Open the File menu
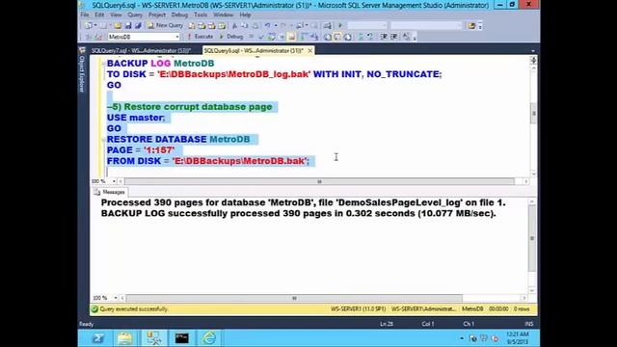 85,14
